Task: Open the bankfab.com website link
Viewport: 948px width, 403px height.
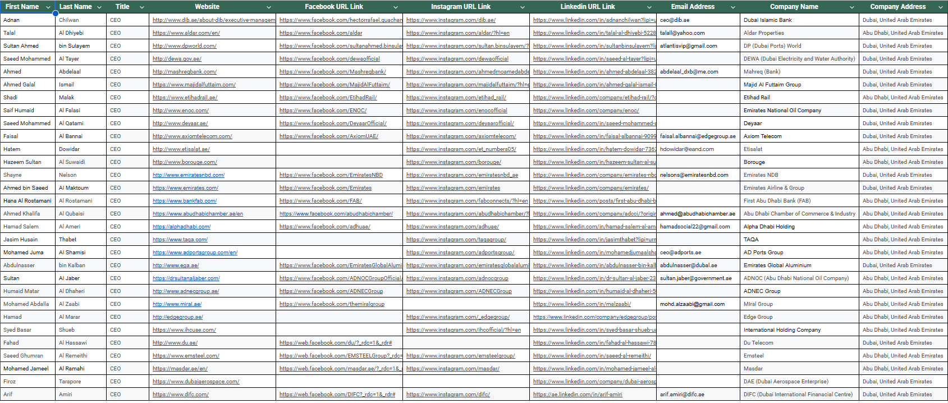Action: (185, 201)
